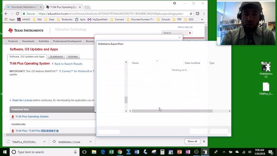Open File Explorer from taskbar
277x156 pixels.
[x=94, y=152]
